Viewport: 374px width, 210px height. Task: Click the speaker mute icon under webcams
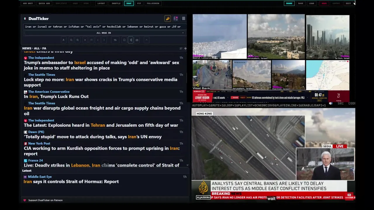(330, 104)
